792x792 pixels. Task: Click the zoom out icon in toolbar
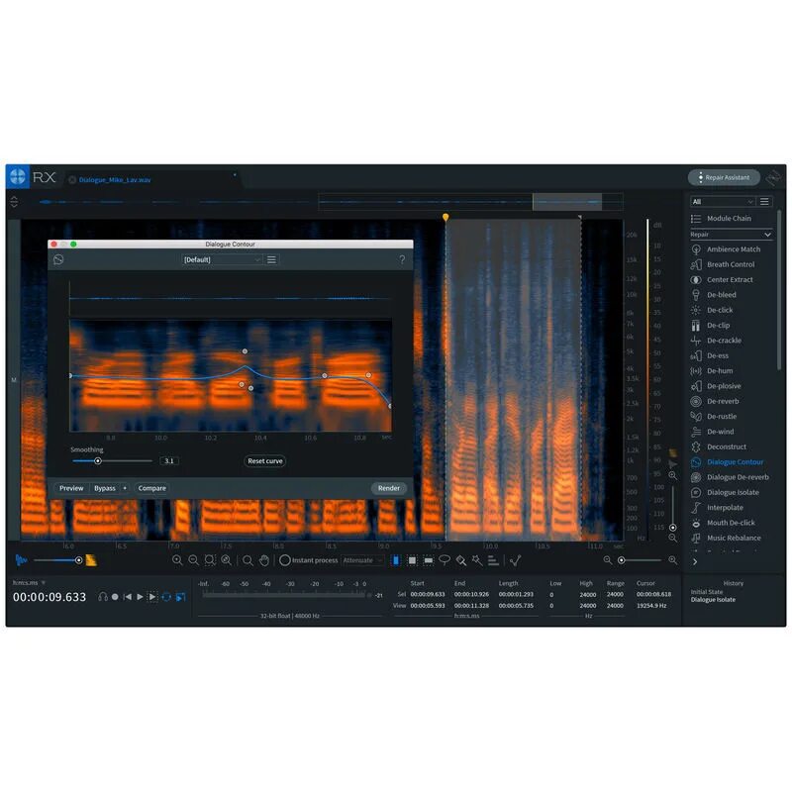(193, 560)
